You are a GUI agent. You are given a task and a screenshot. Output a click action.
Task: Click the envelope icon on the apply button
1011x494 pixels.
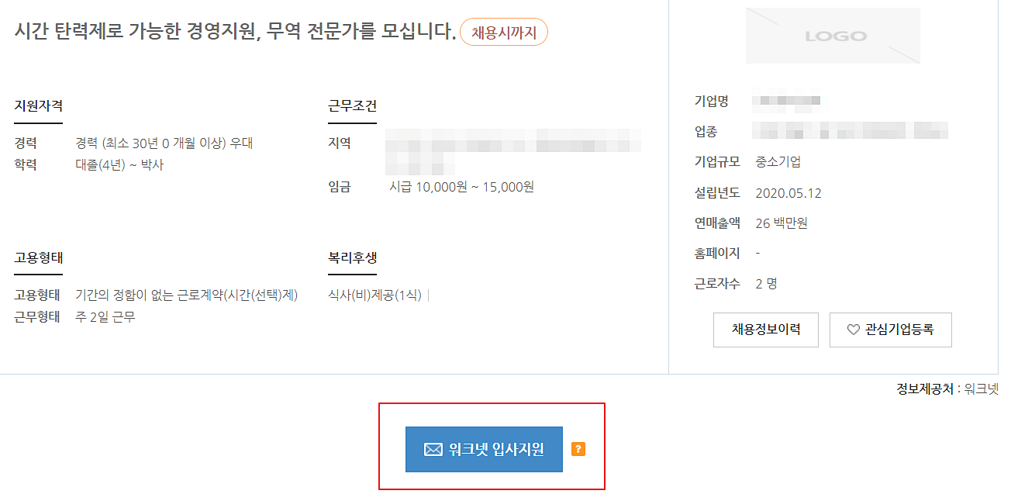[x=432, y=448]
